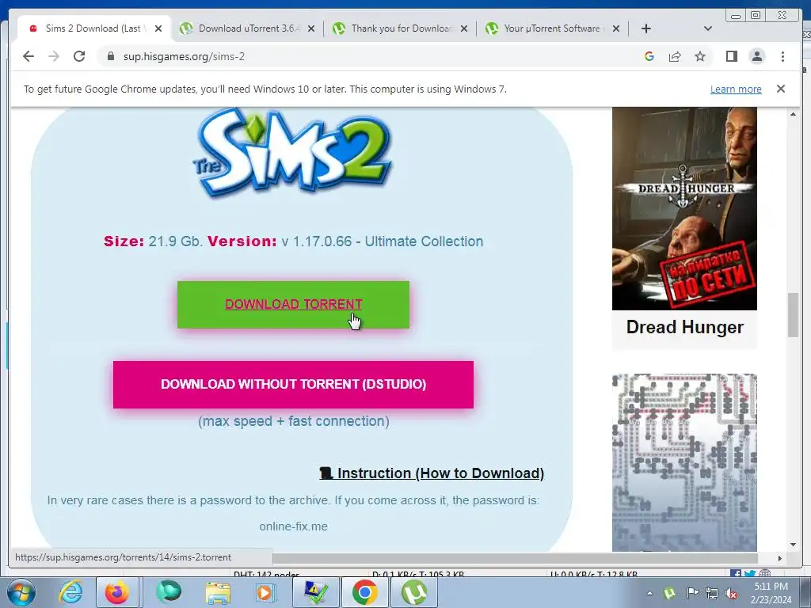Close the Your µTorrent Software tab
Screen dimensions: 811x608
tap(616, 28)
